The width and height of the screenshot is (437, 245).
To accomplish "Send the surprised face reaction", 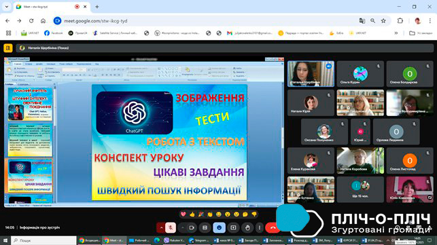I will tap(228, 214).
